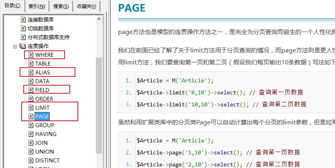This screenshot has width=335, height=168.
Task: Click the page icon beside ORDER
Action: [31, 99]
